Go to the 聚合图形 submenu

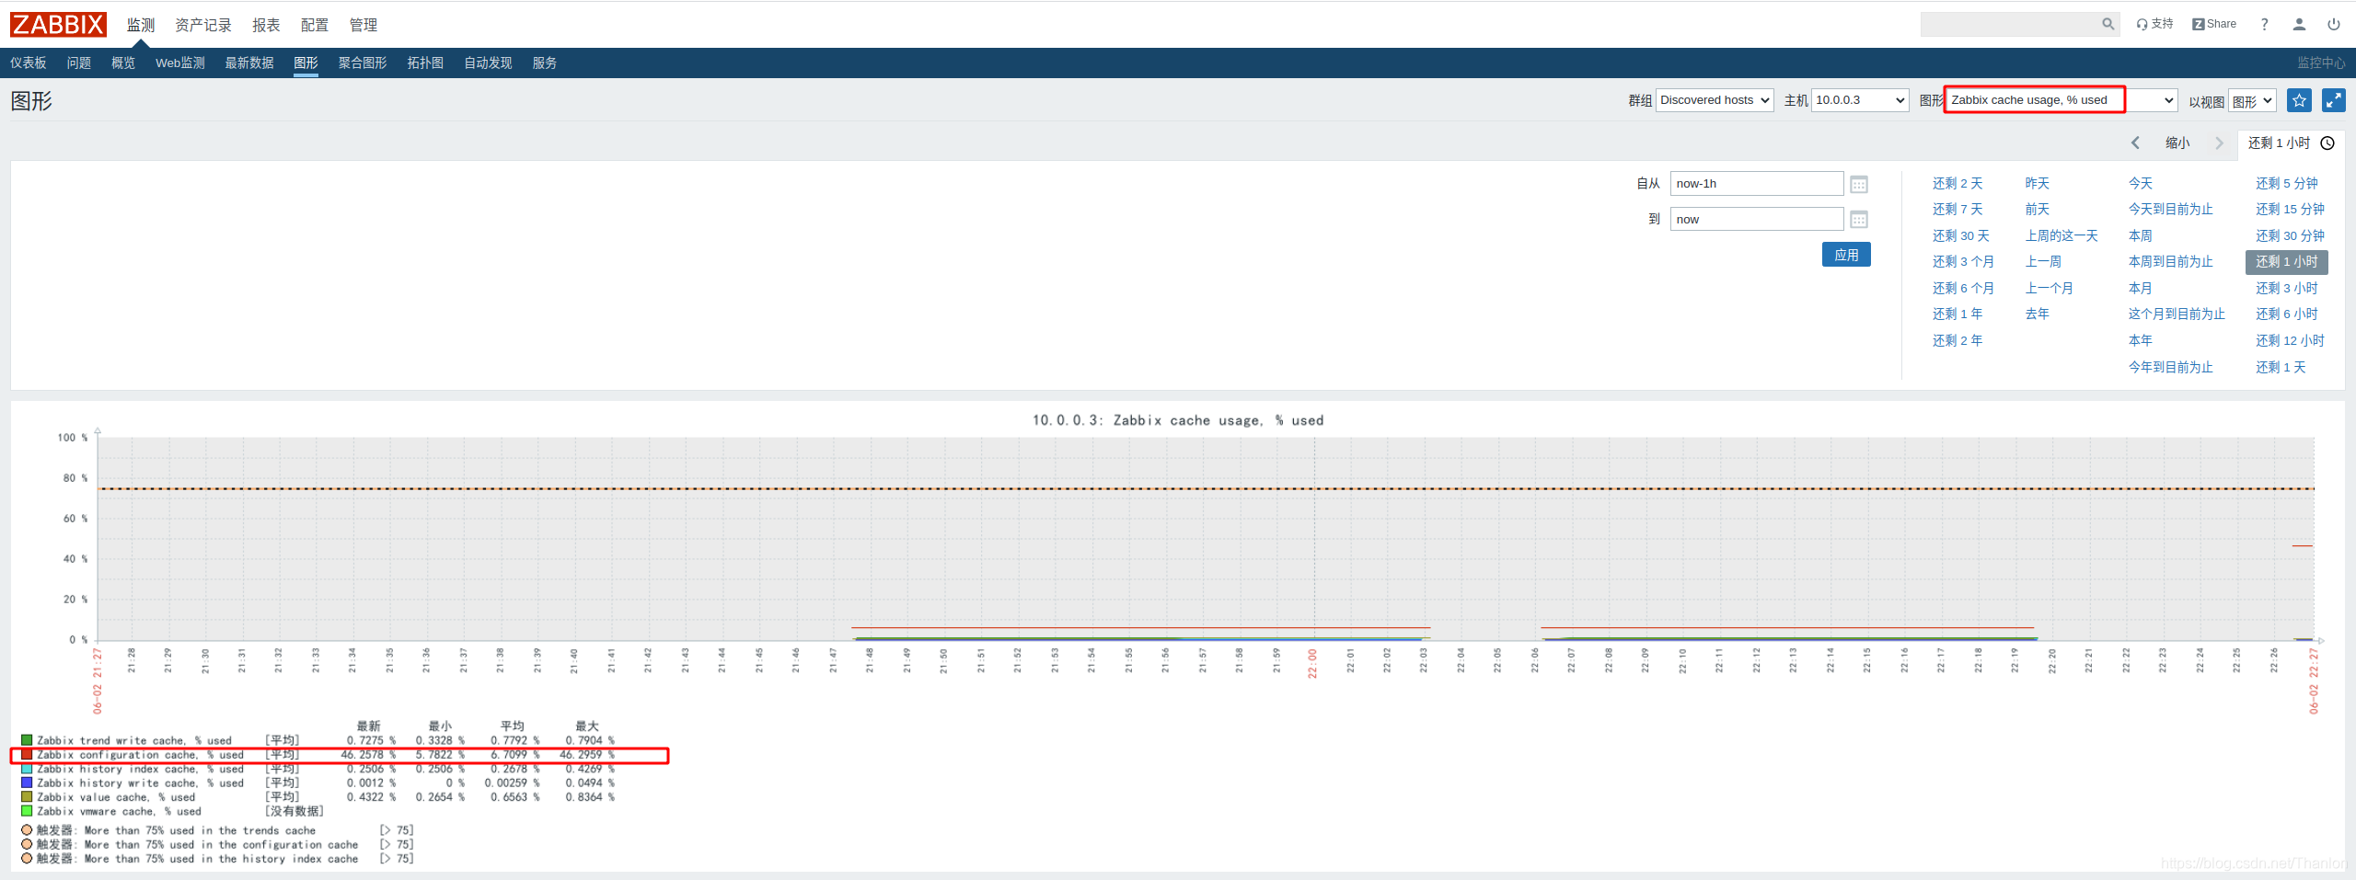tap(363, 63)
